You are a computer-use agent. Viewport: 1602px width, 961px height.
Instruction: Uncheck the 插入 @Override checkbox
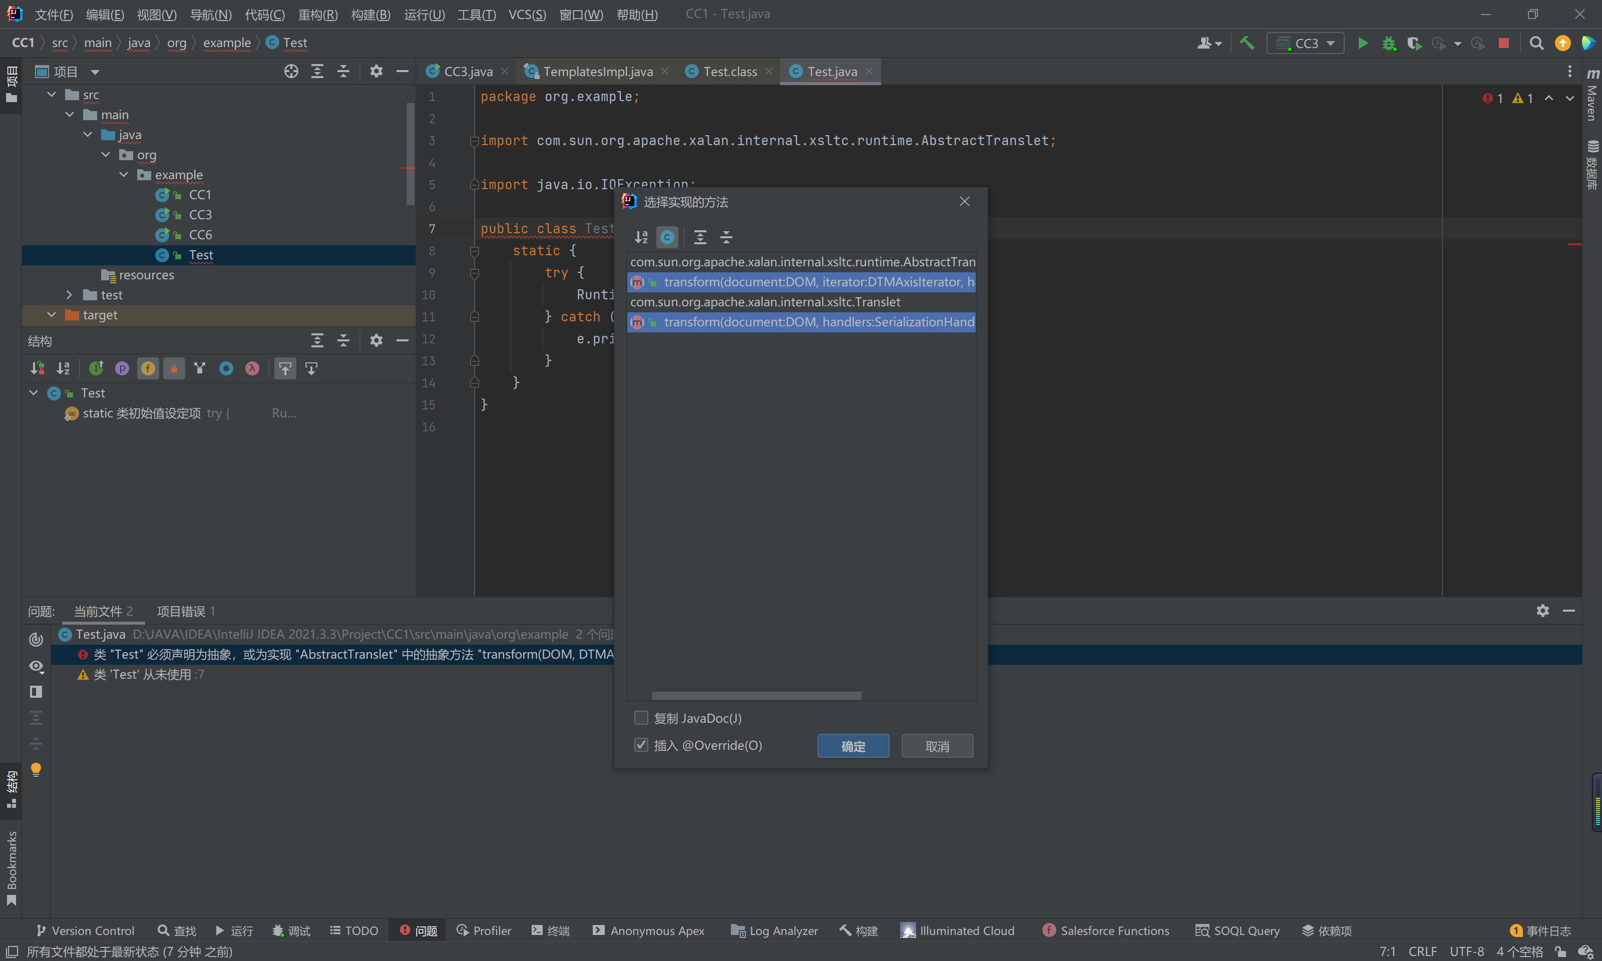point(641,745)
